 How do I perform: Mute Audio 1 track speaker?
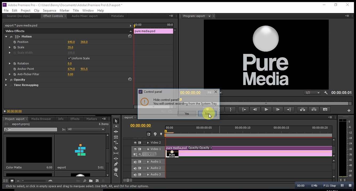(x=135, y=162)
